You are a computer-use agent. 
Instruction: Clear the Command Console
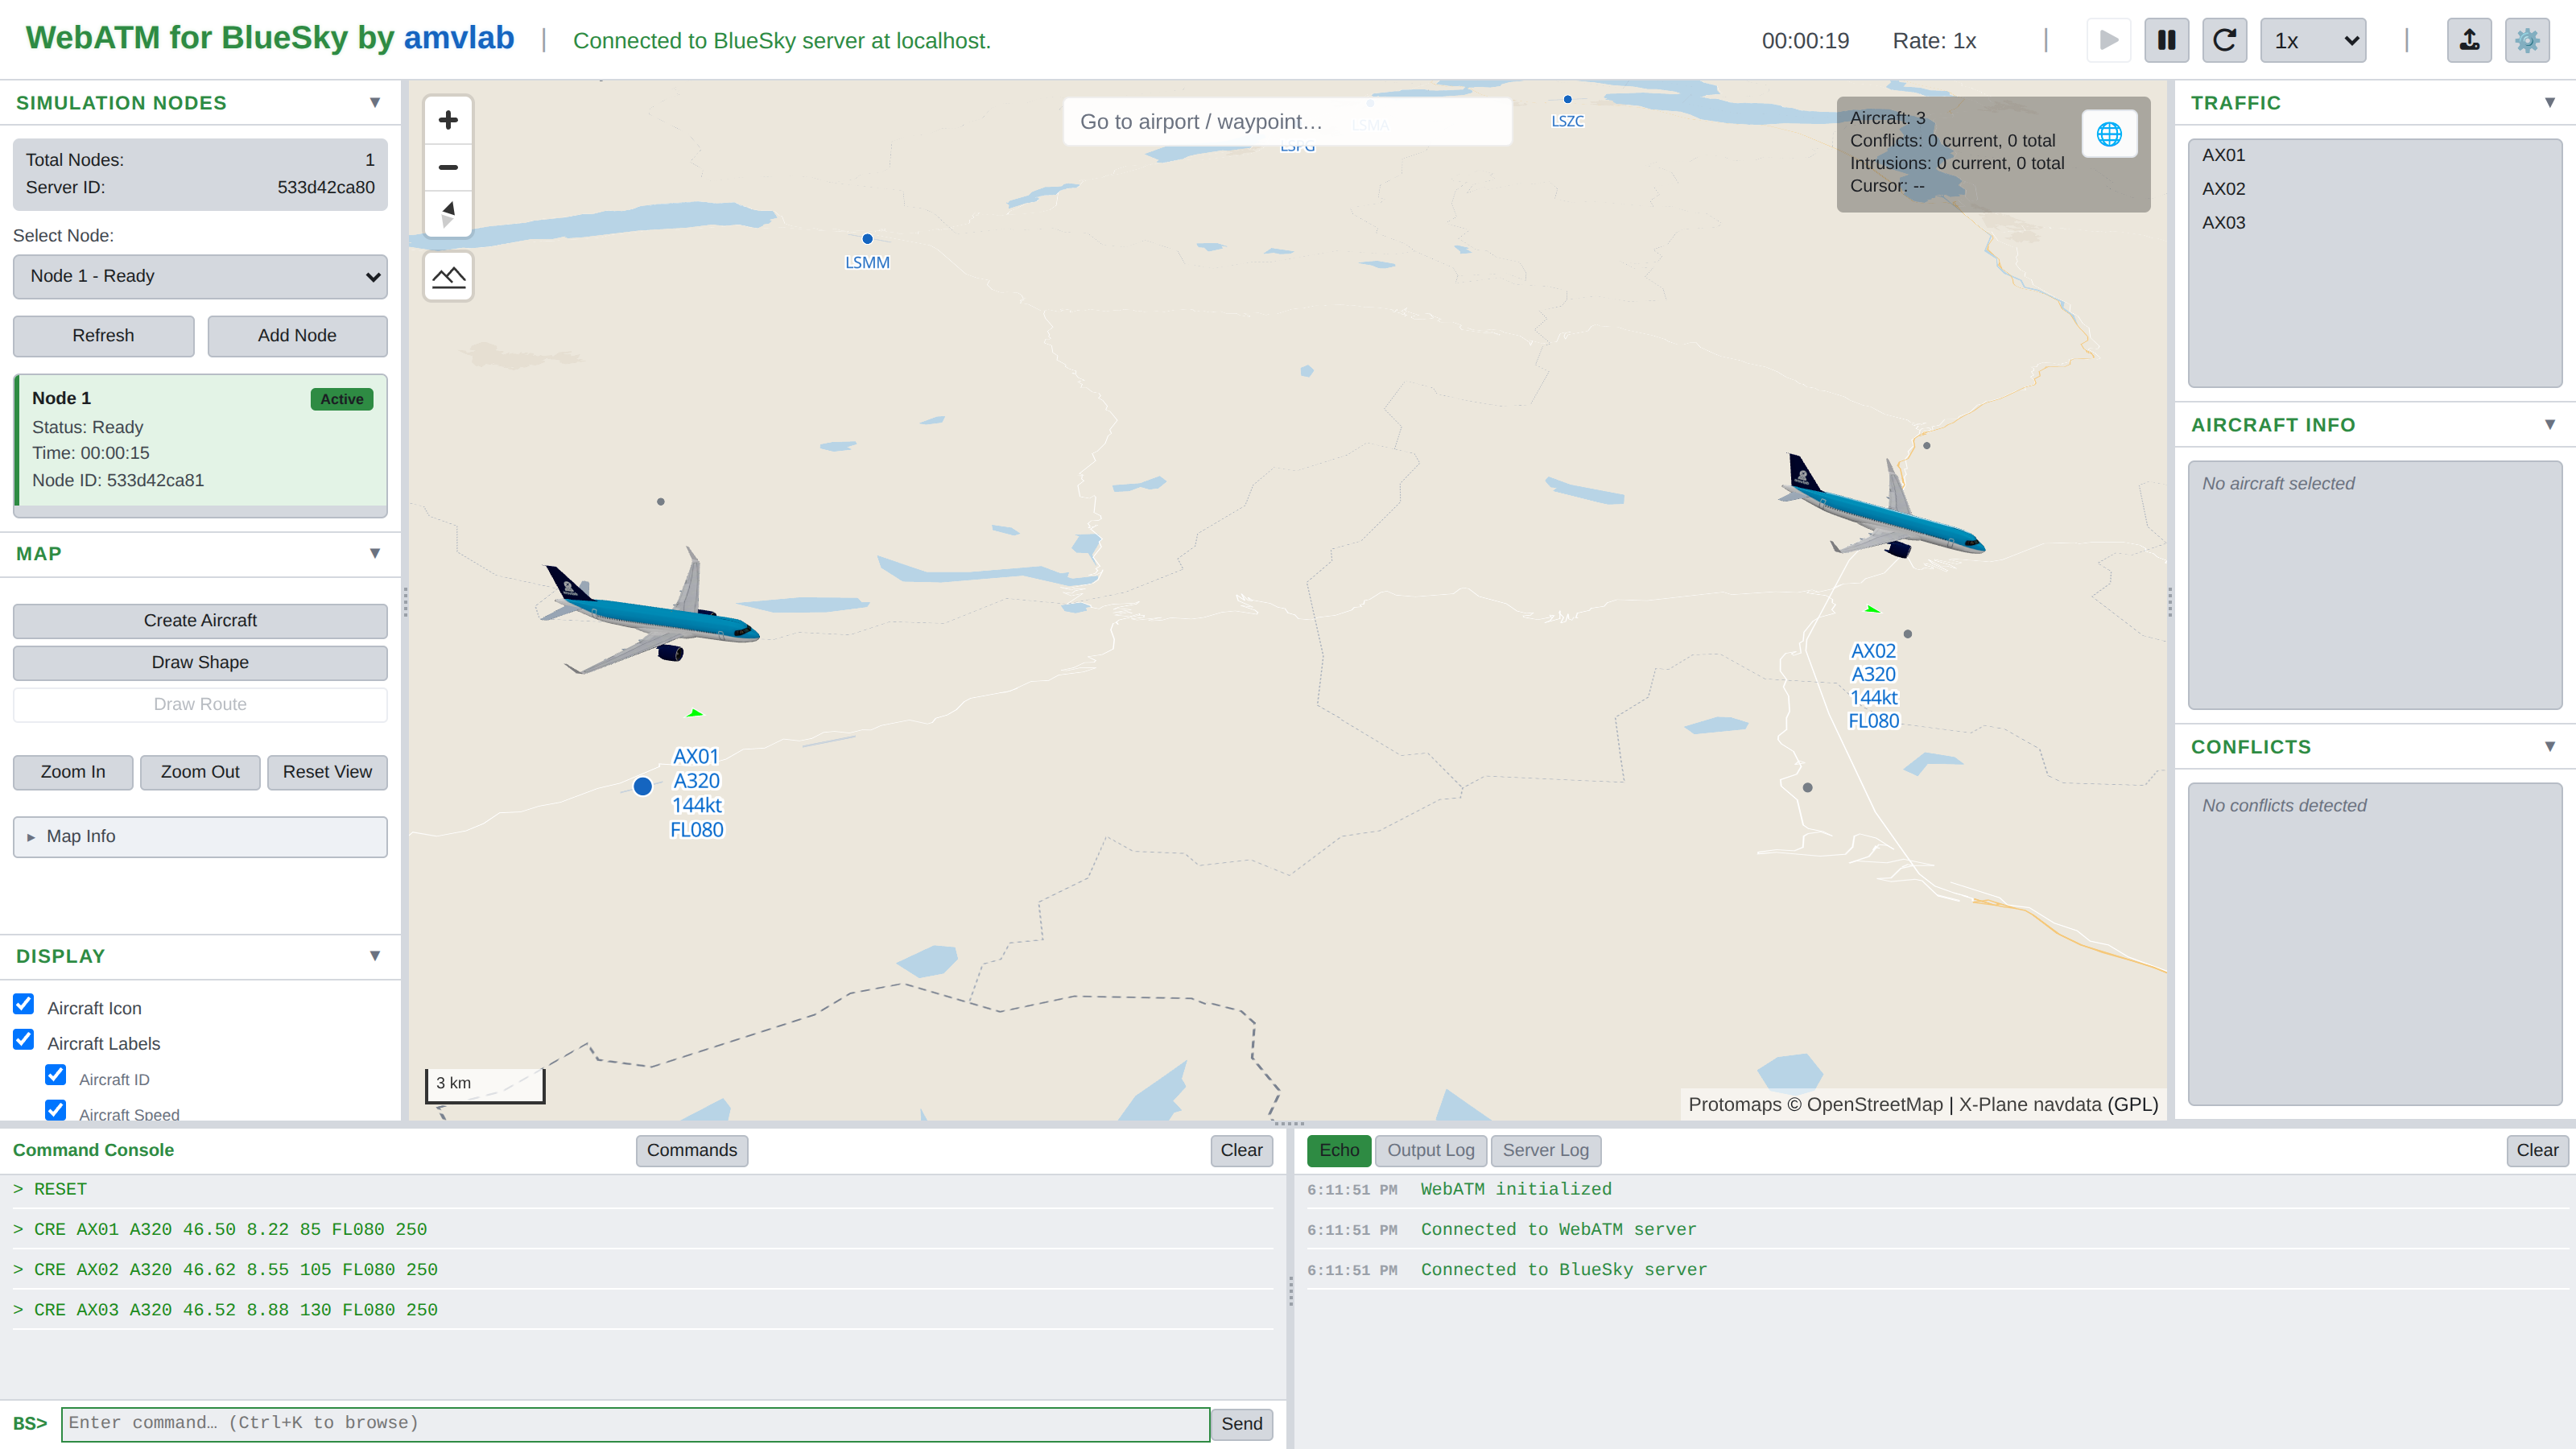[1241, 1150]
